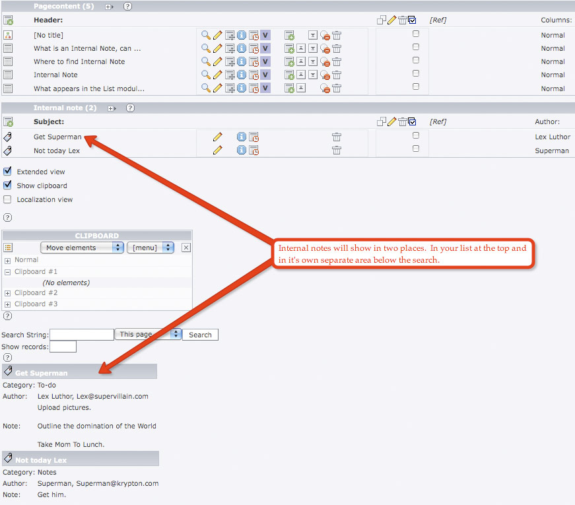Open the 'Get Superman' note in the list

coord(57,137)
